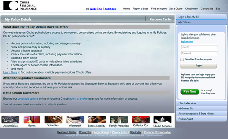Click 'Locate agent or broker contact information' bullet
The height and width of the screenshot is (139, 228).
(37, 65)
